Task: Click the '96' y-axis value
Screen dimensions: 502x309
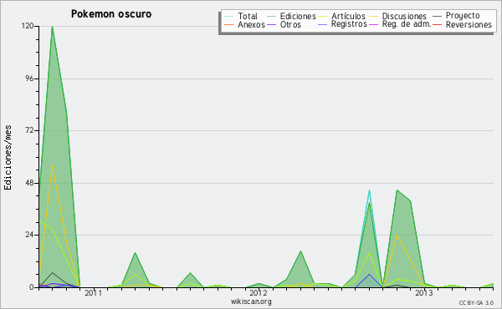Action: pos(30,79)
